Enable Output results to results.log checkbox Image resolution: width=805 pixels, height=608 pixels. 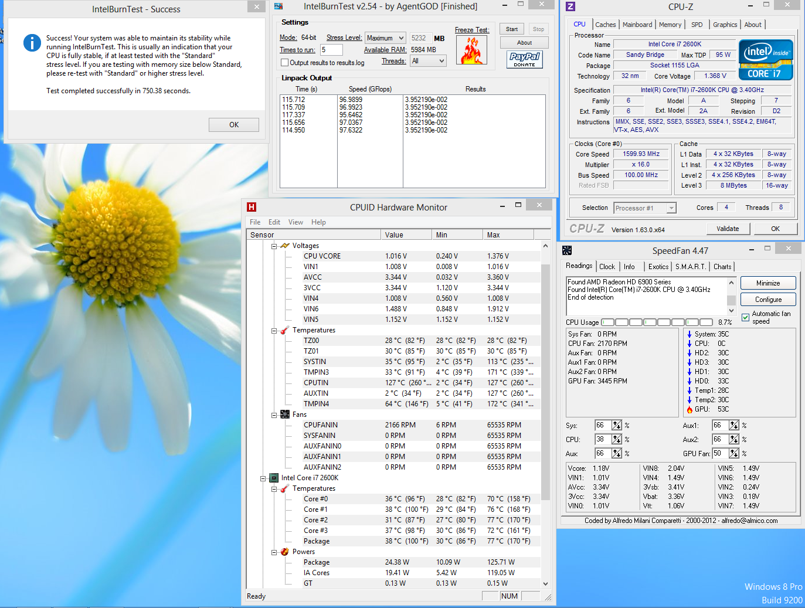pyautogui.click(x=284, y=63)
